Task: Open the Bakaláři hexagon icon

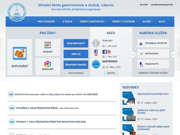Action: point(48,64)
